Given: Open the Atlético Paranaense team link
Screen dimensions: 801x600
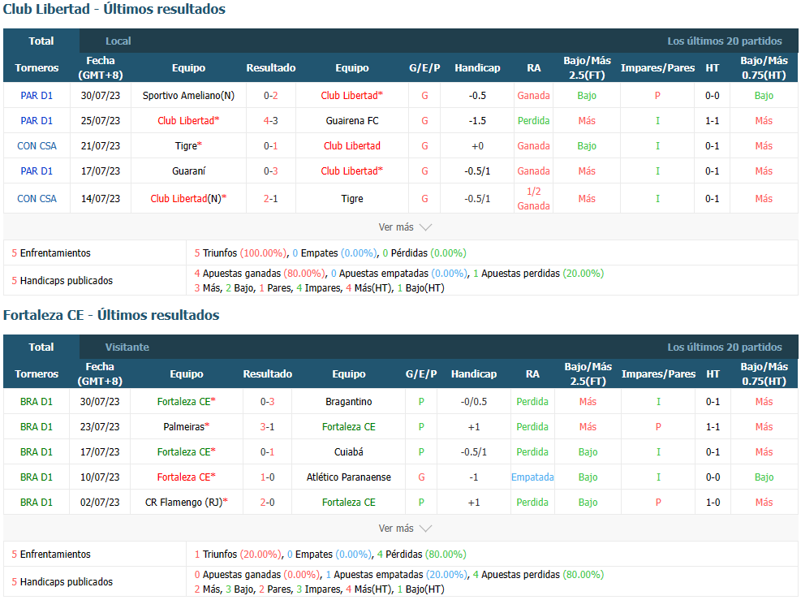Looking at the screenshot, I should (348, 477).
